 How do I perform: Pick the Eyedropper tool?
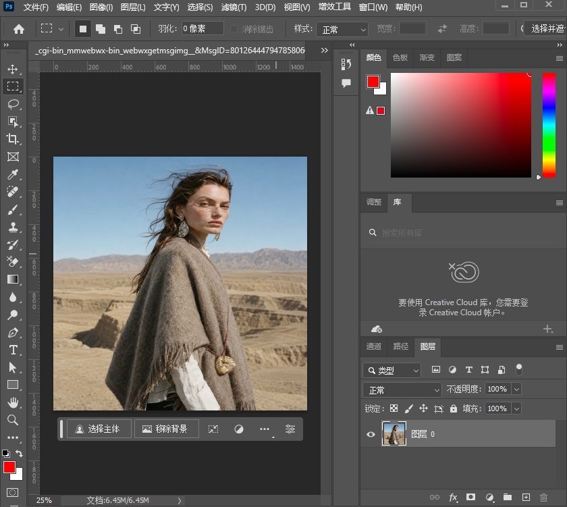(x=13, y=174)
